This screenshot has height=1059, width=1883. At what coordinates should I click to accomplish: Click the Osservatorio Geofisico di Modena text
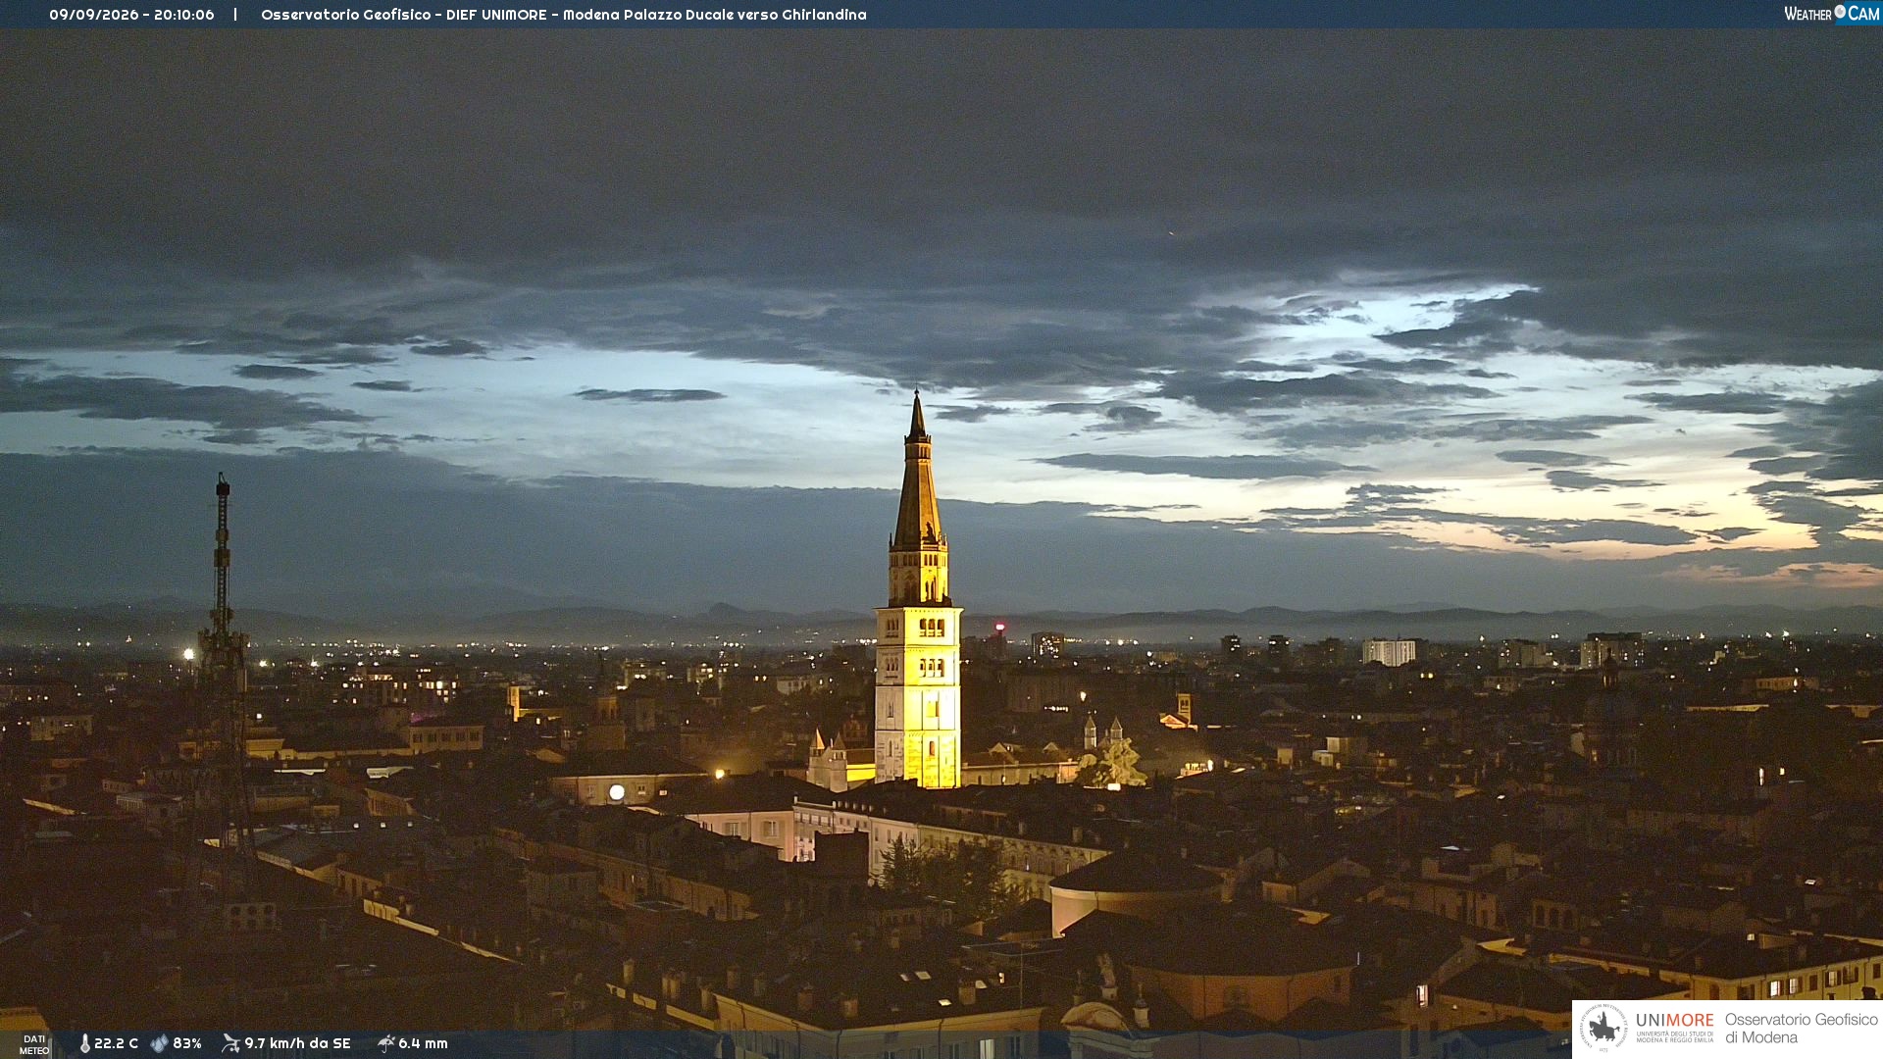point(1801,1028)
